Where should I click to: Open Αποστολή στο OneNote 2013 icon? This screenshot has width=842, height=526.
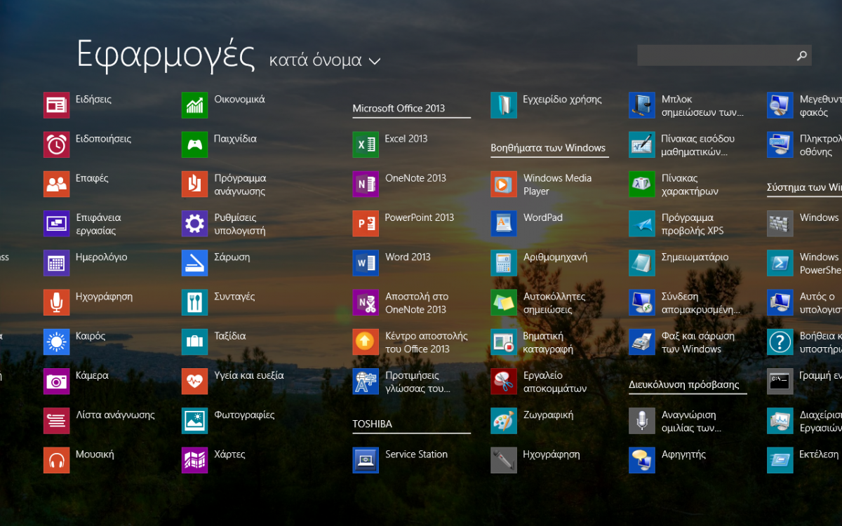(366, 302)
